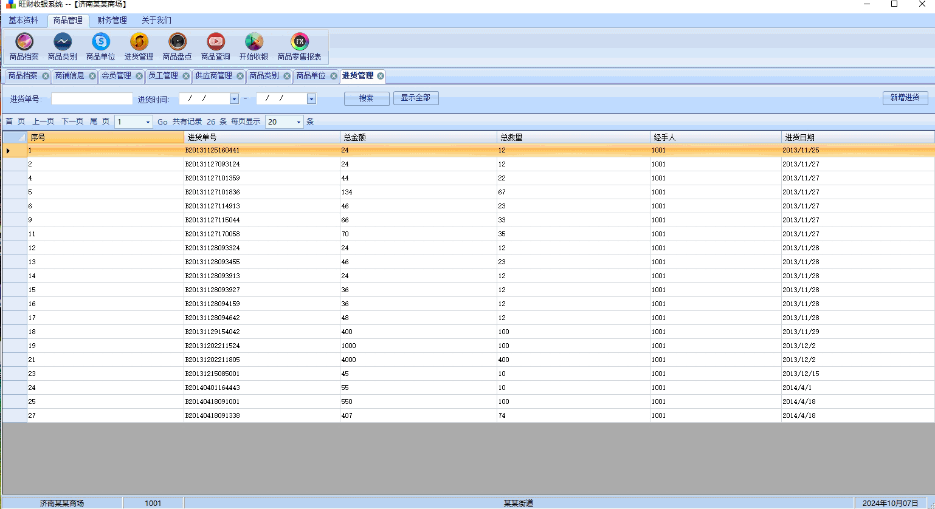Expand the page number dropdown

148,122
